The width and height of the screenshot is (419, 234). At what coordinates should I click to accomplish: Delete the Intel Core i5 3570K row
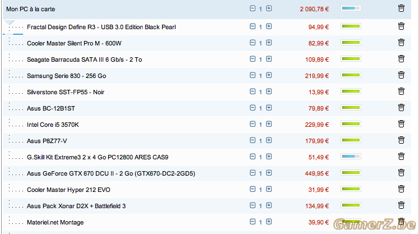[401, 124]
